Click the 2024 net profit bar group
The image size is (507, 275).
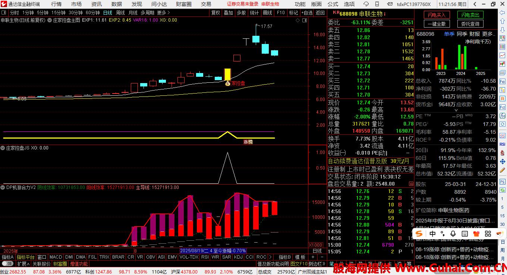pyautogui.click(x=460, y=56)
